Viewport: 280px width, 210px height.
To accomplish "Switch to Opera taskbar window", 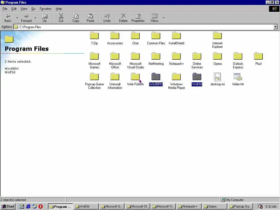I will [215, 206].
